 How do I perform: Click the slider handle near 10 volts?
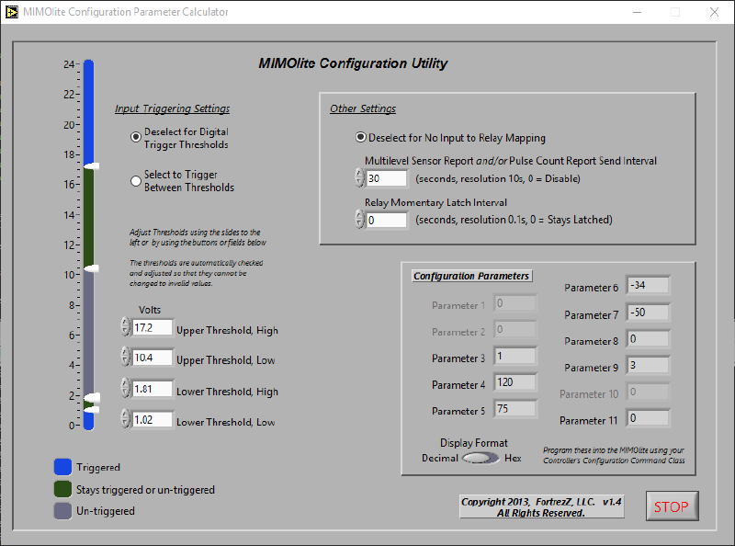pos(92,268)
